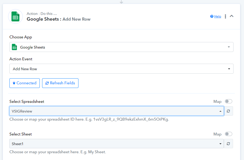Click the plug icon on Connected button
Screen dimensions: 244x160
pyautogui.click(x=14, y=83)
